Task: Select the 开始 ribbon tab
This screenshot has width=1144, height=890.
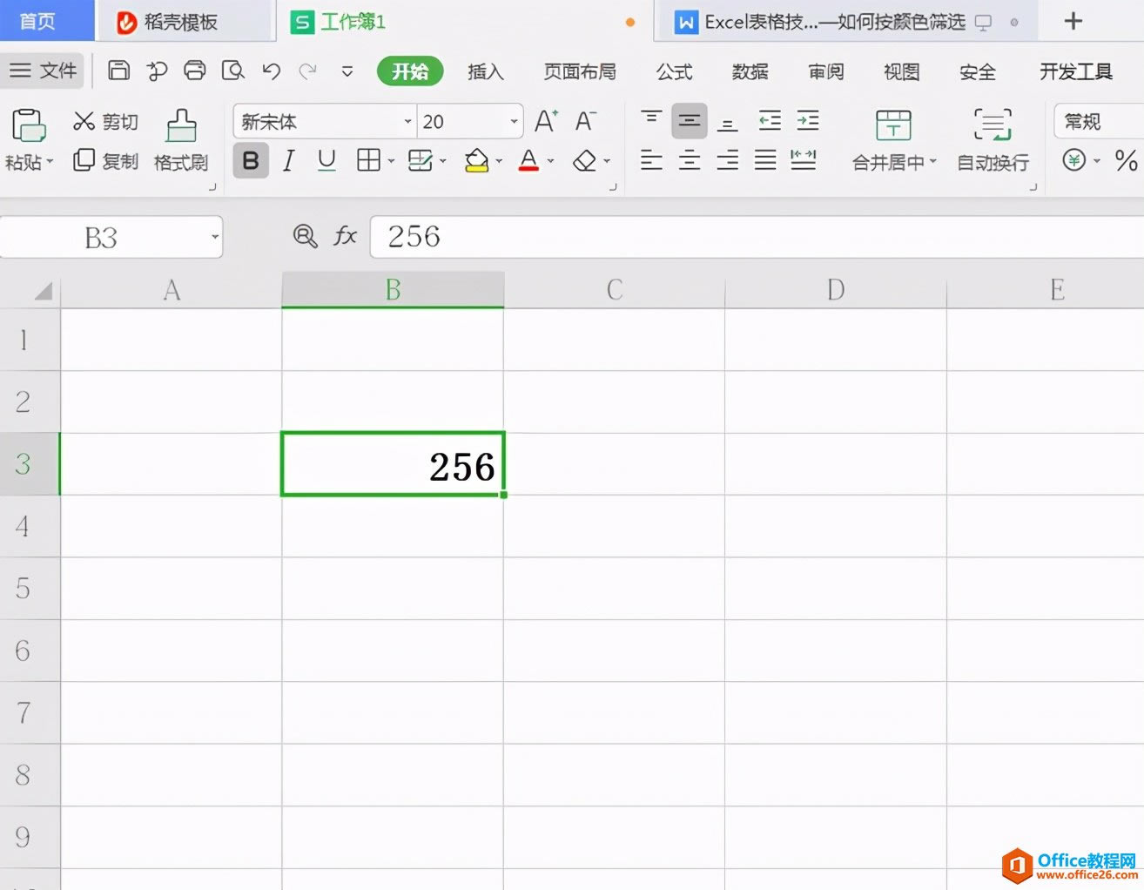Action: (410, 71)
